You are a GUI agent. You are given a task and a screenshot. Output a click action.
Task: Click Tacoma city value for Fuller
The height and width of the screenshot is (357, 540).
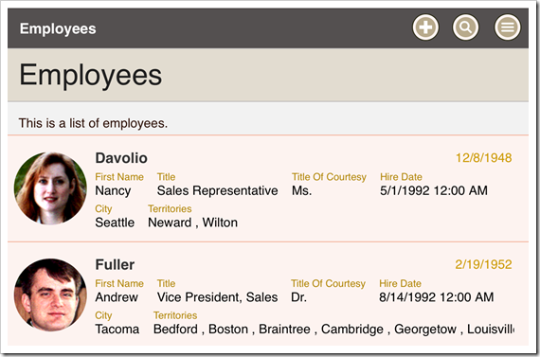(x=117, y=330)
